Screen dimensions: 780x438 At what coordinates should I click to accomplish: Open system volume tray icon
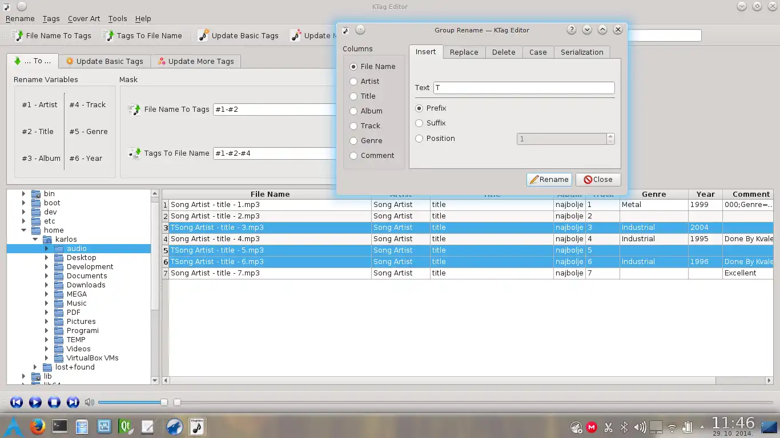(x=640, y=427)
